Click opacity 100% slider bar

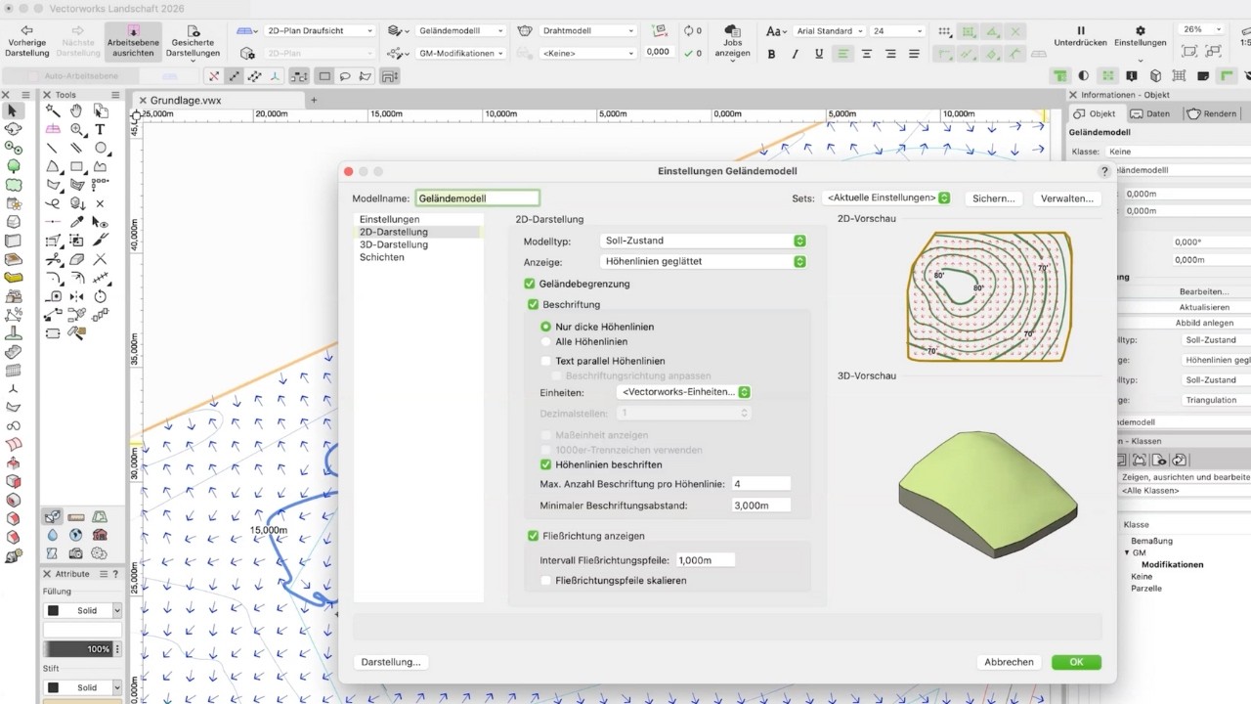78,649
